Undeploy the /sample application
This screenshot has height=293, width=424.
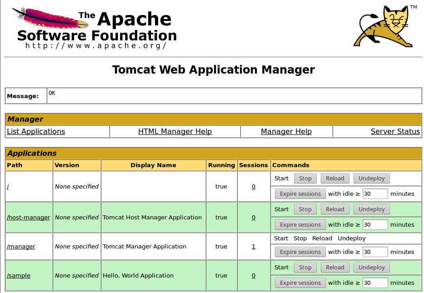[x=371, y=268]
